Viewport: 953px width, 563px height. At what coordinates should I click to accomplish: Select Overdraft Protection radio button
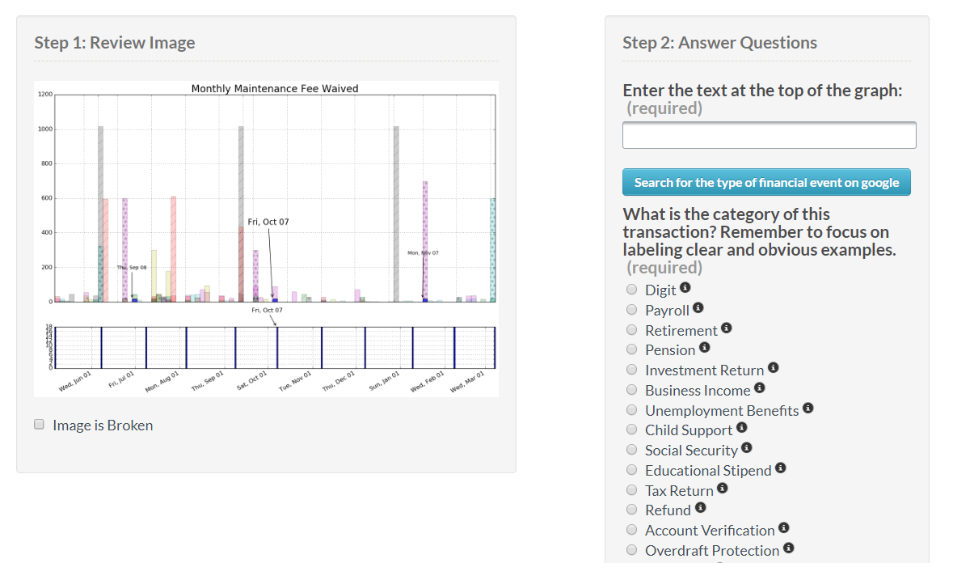(x=632, y=550)
